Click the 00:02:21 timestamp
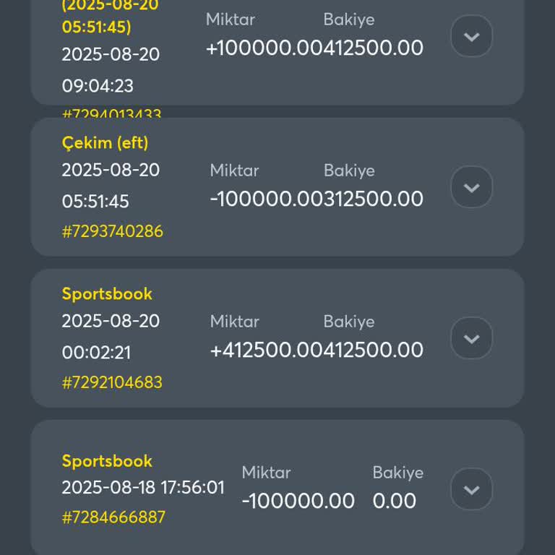This screenshot has width=555, height=555. click(x=96, y=353)
